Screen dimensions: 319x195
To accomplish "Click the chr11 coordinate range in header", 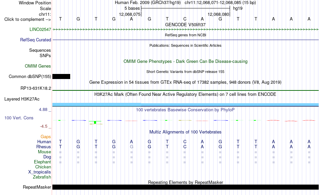I will click(213, 3).
